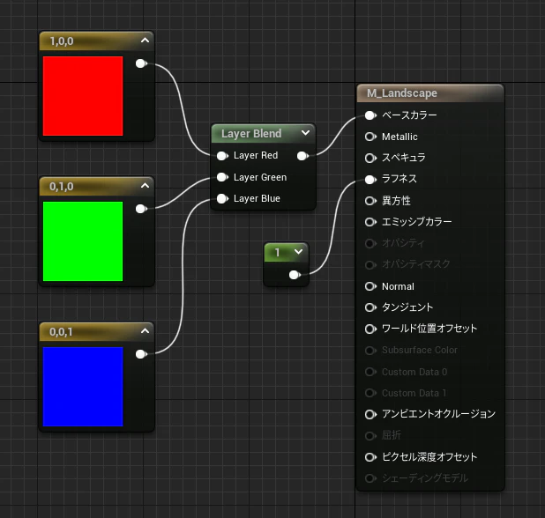
Task: Expand the Layer Blend node chevron
Action: (x=305, y=133)
